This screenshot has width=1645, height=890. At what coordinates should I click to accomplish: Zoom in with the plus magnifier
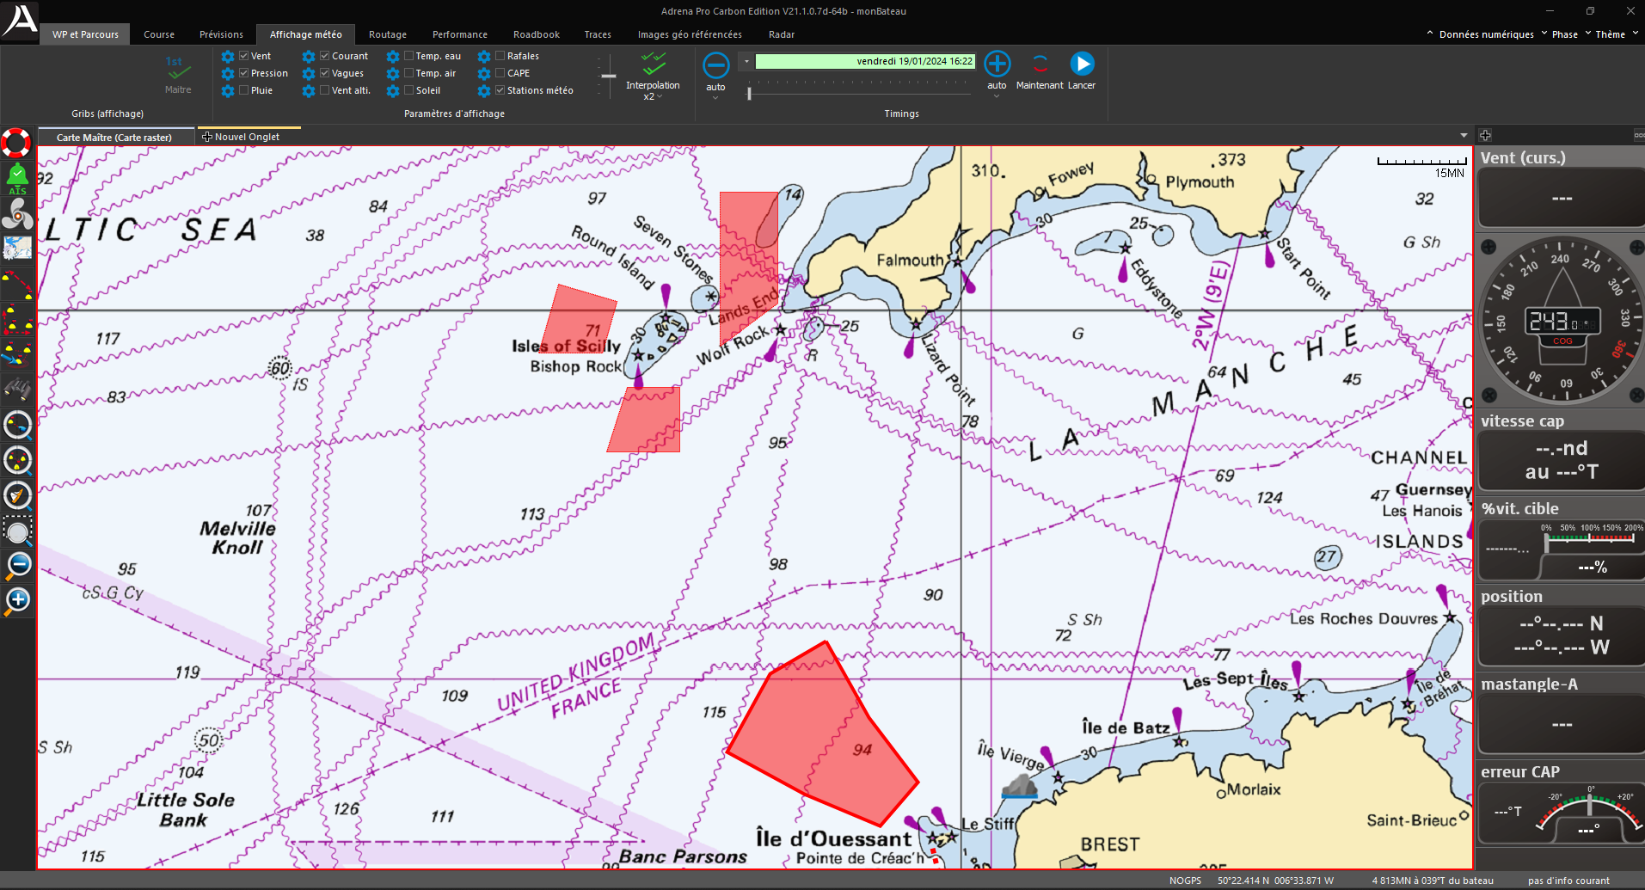(x=17, y=600)
